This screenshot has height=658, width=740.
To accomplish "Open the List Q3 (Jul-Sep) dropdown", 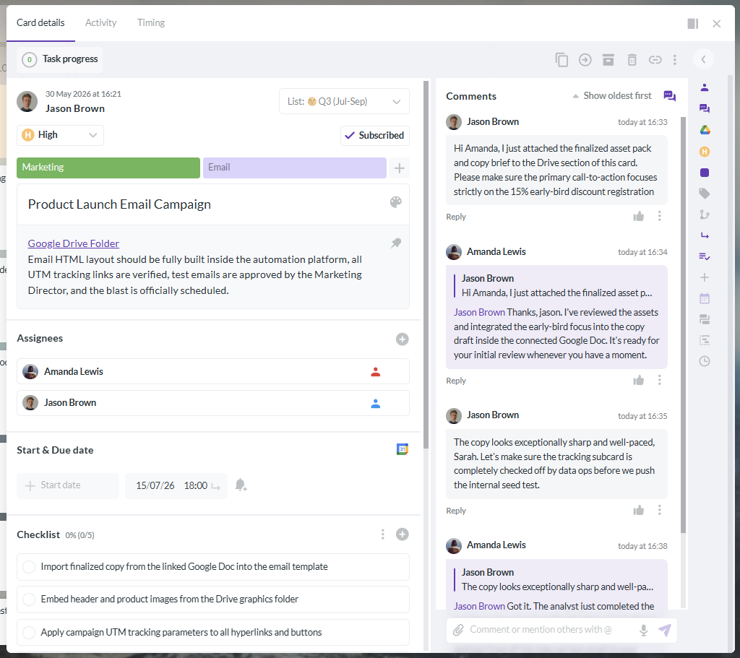I will click(x=344, y=101).
